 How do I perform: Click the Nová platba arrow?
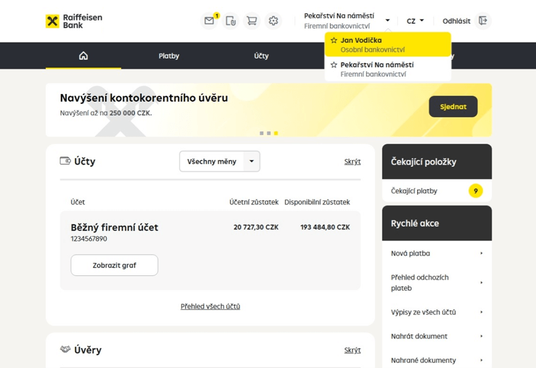pos(481,253)
